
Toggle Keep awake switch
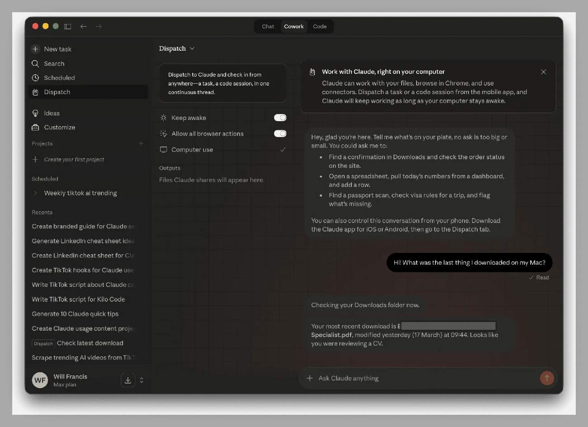(280, 118)
